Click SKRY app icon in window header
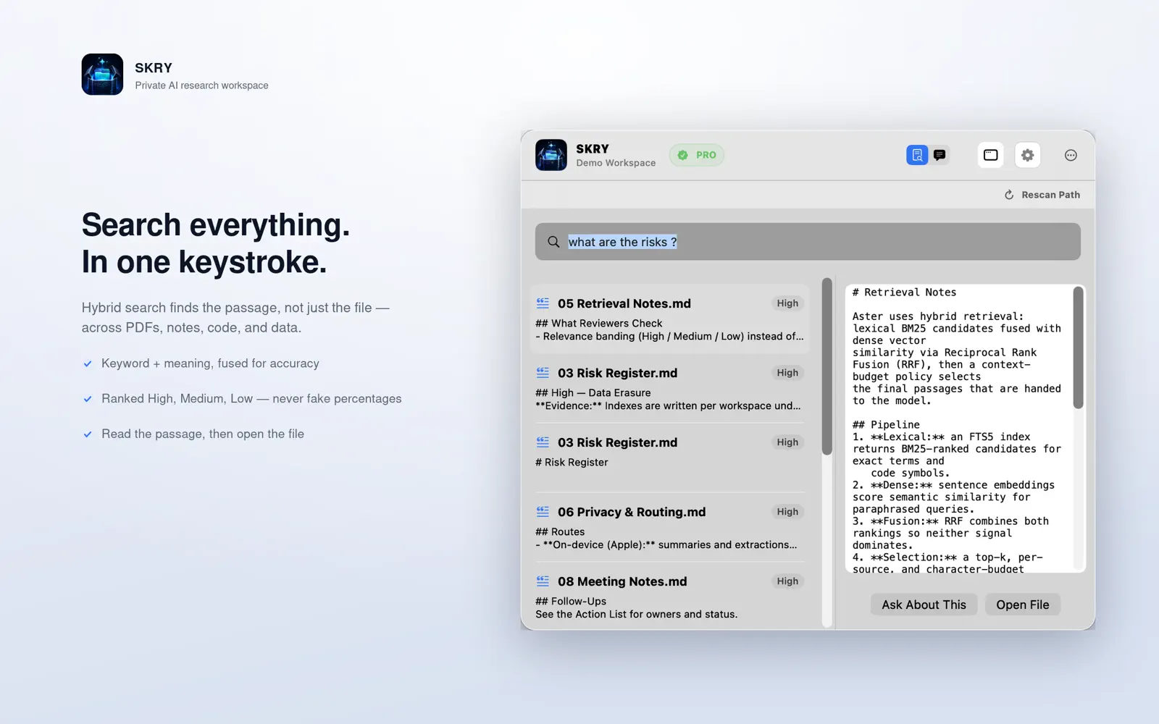This screenshot has height=724, width=1159. pyautogui.click(x=551, y=155)
